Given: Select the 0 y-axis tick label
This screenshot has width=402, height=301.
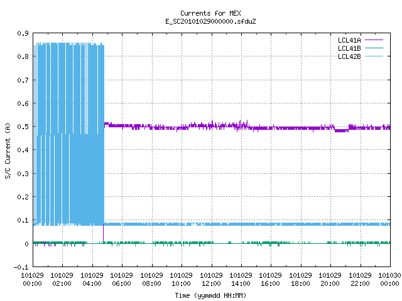Looking at the screenshot, I should [26, 244].
